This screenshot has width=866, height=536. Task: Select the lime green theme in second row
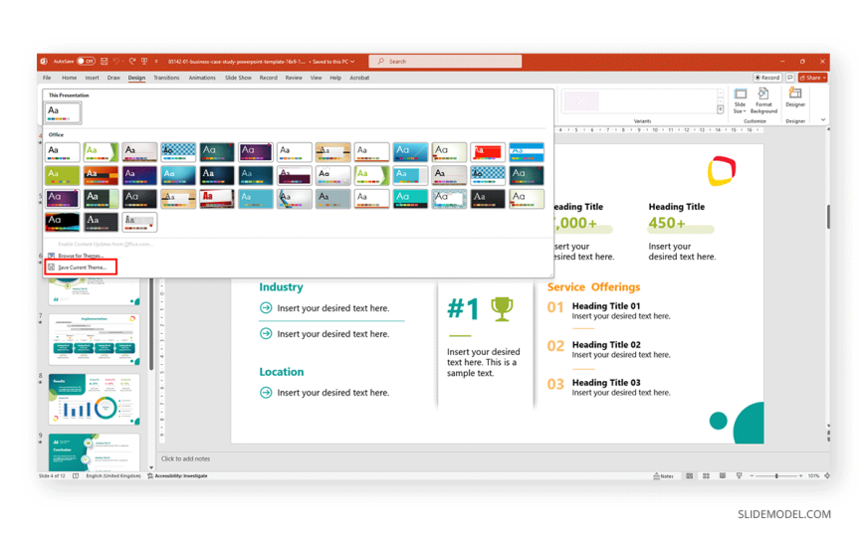(63, 176)
